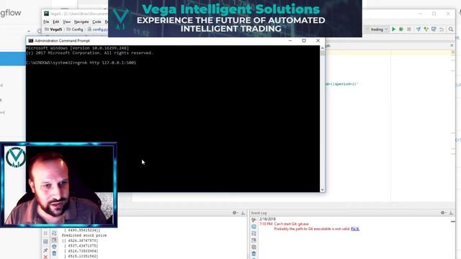
Task: Click the print icon in Run panel toolbar
Action: point(55,246)
